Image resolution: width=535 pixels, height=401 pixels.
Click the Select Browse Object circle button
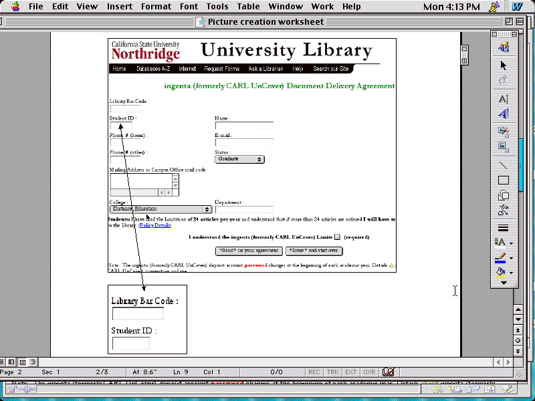coord(518,340)
